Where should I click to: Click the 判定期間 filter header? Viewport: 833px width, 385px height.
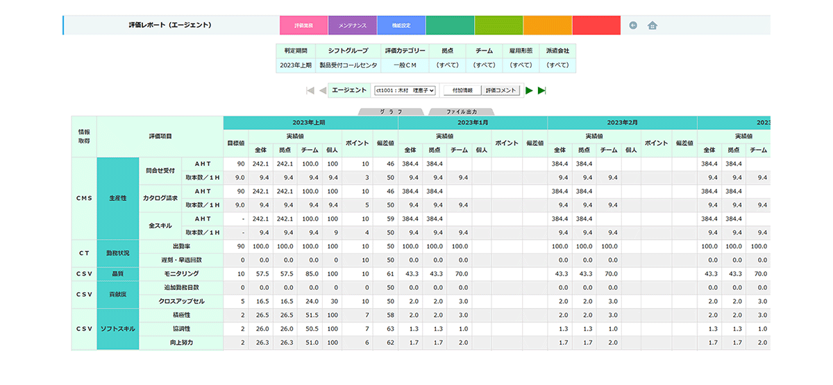click(296, 51)
